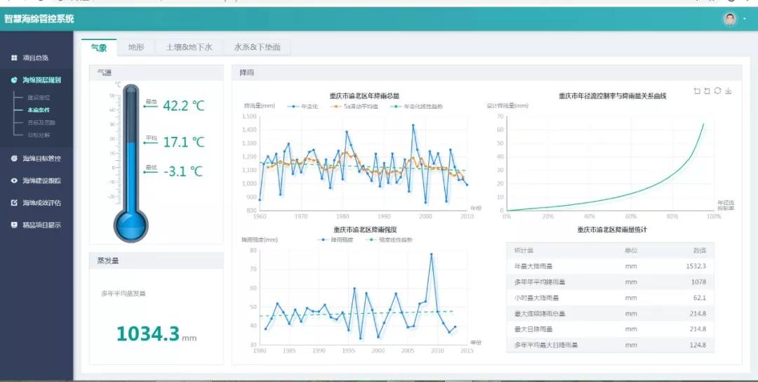Select the 目标分解 submenu item
The width and height of the screenshot is (758, 382).
(x=39, y=136)
